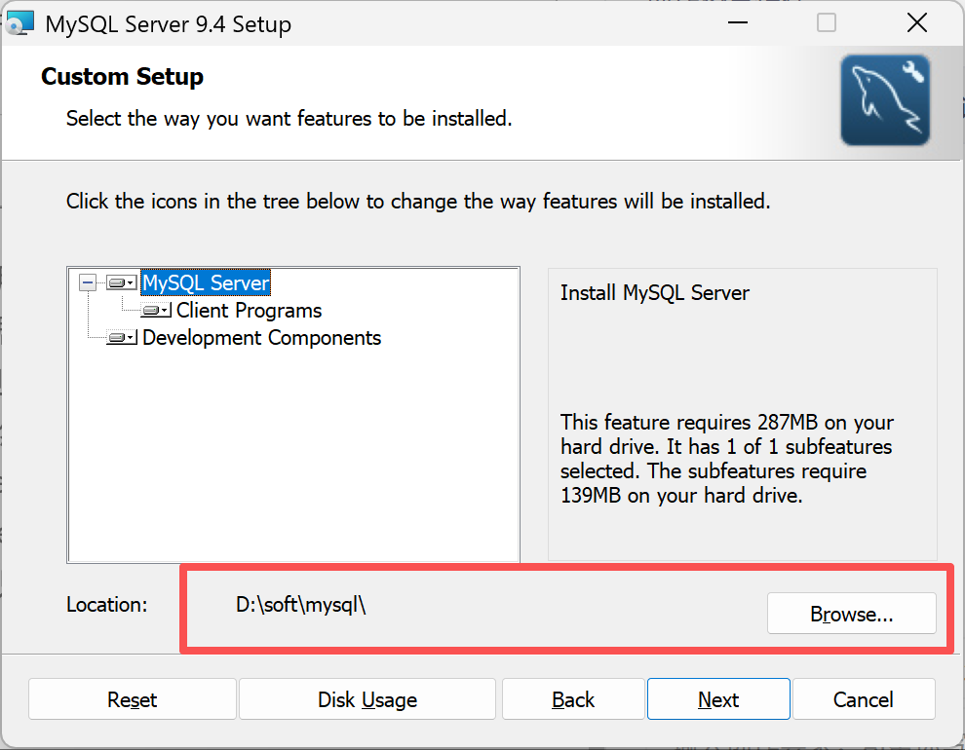Viewport: 965px width, 750px height.
Task: Open the MySQL Server feature install-state dropdown icon
Action: point(121,282)
